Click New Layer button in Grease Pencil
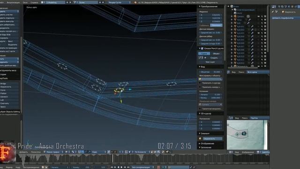This screenshot has width=300, height=169. click(210, 62)
